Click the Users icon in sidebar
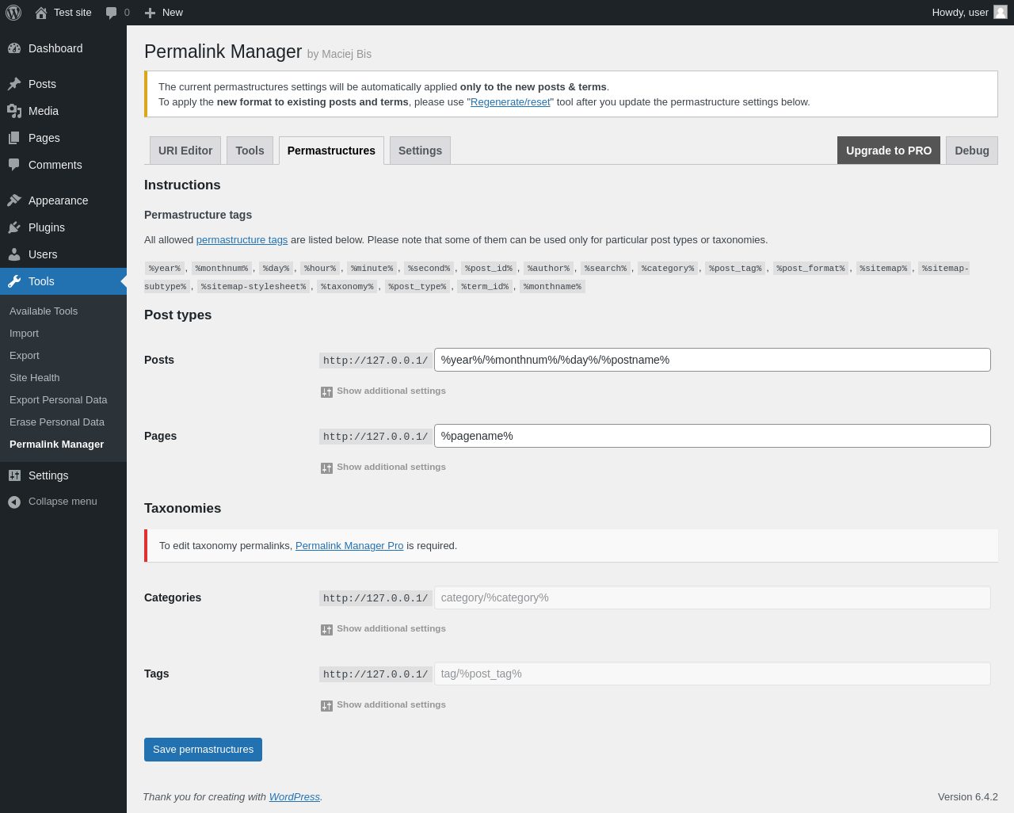 14,254
